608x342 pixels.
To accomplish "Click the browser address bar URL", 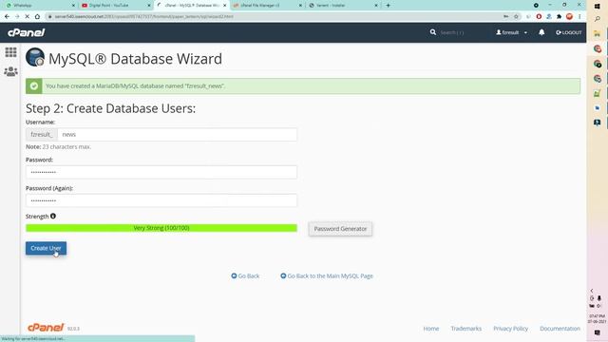I will coord(144,17).
